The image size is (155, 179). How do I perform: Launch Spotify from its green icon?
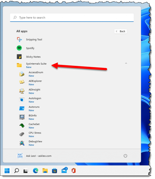tap(19, 48)
